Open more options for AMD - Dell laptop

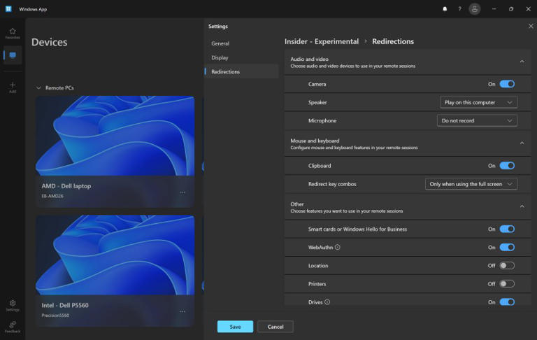click(182, 192)
